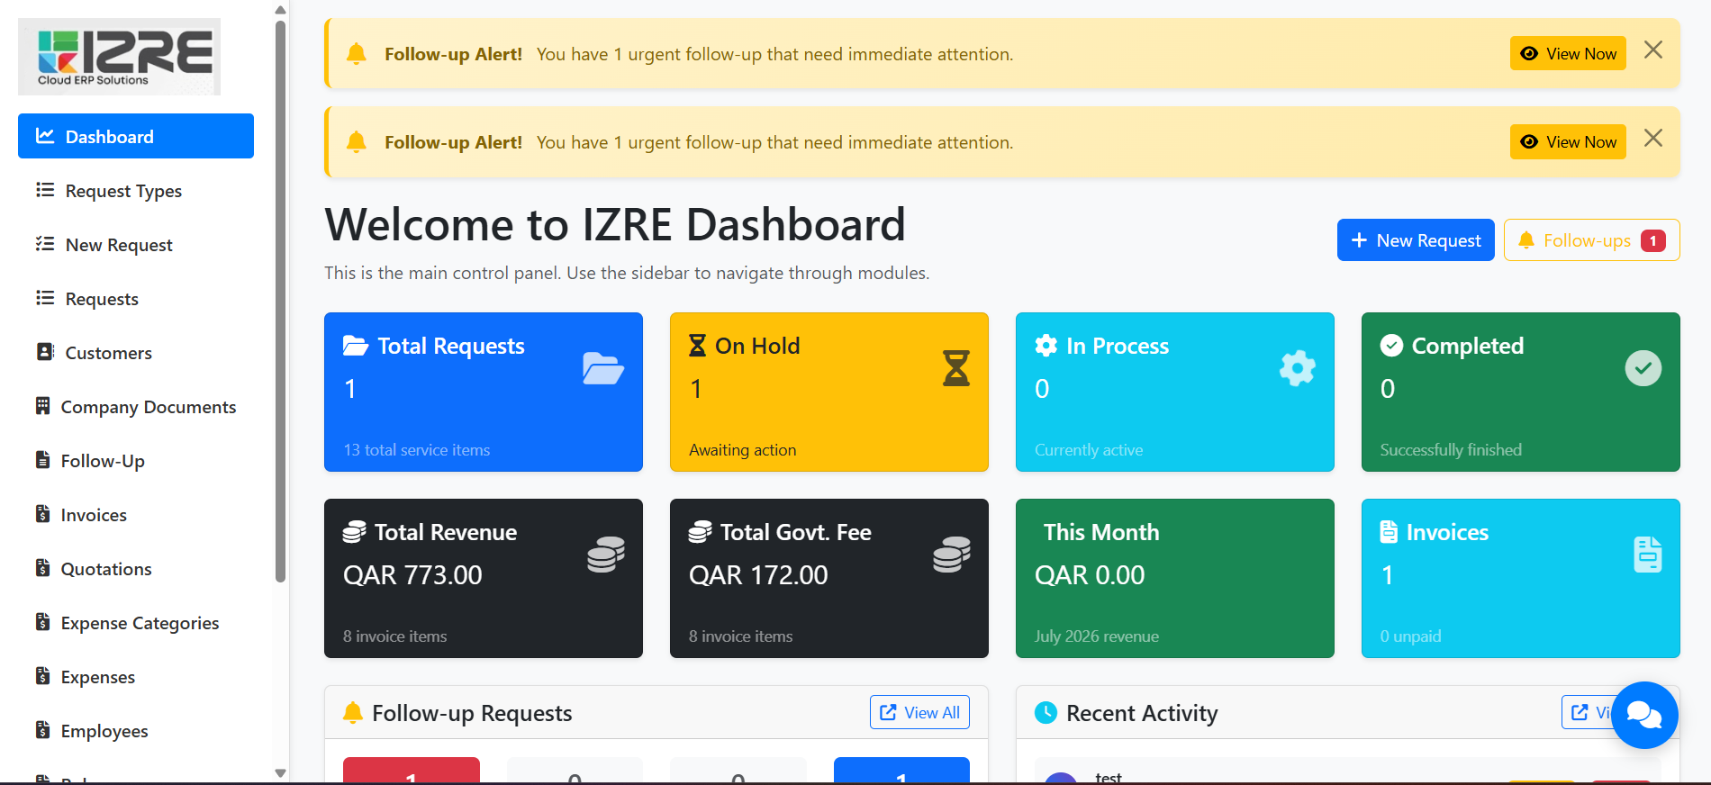Go to New Request in sidebar
The image size is (1711, 785).
(x=136, y=245)
